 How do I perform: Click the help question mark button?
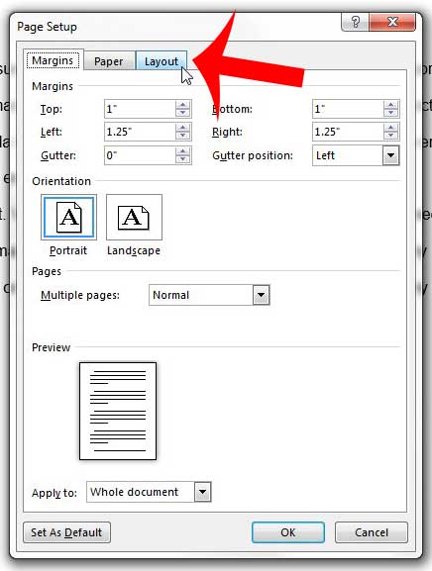pos(356,23)
